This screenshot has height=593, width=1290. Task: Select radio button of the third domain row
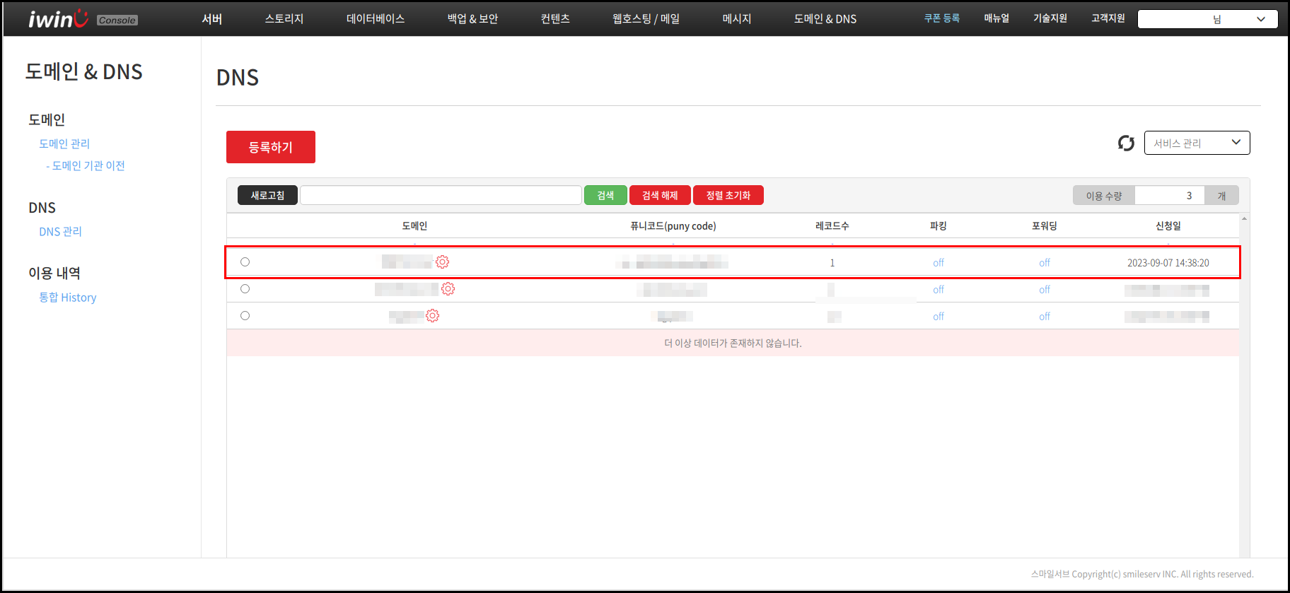click(x=245, y=316)
